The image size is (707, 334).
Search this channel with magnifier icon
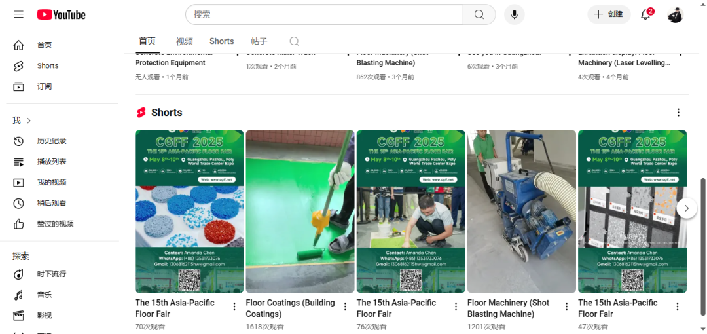click(x=295, y=41)
